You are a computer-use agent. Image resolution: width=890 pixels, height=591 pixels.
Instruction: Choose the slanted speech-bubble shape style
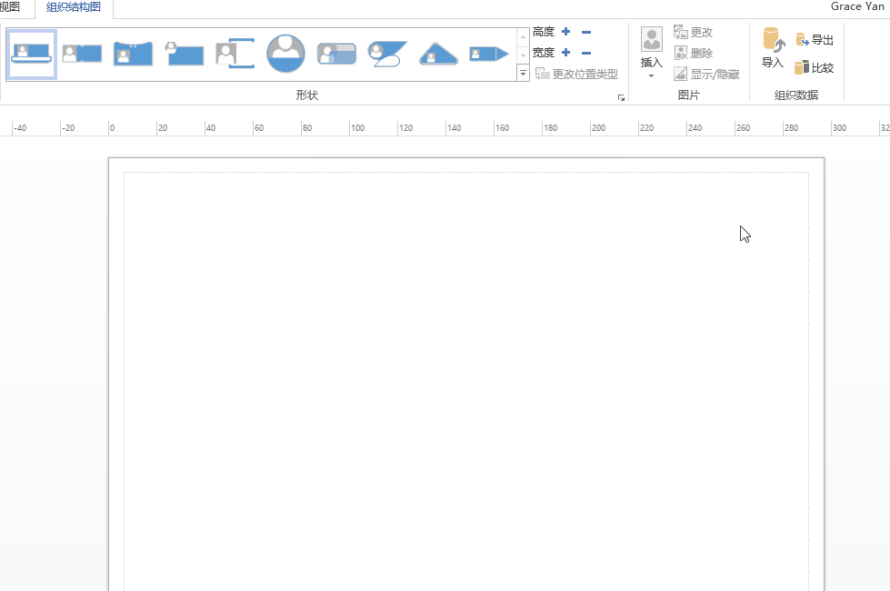[387, 54]
